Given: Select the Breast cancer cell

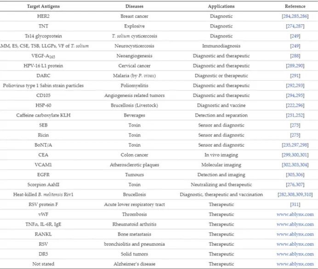Looking at the screenshot, I should click(135, 16).
